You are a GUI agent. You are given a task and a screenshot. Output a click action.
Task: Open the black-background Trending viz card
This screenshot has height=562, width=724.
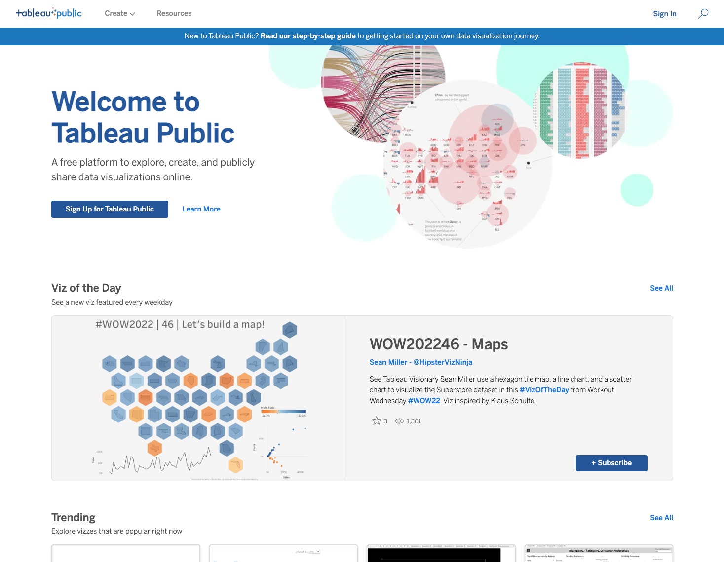pyautogui.click(x=441, y=553)
